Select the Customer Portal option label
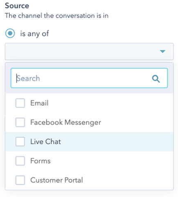Screen dimensions: 178x197 click(x=56, y=180)
